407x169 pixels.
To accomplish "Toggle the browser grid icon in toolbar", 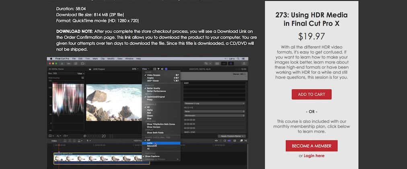I will (x=217, y=63).
